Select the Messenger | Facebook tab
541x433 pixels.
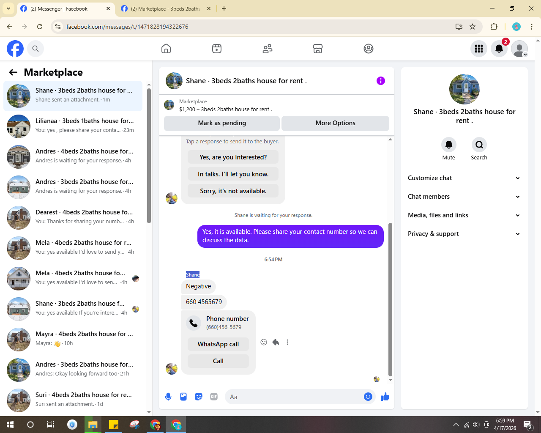click(66, 8)
